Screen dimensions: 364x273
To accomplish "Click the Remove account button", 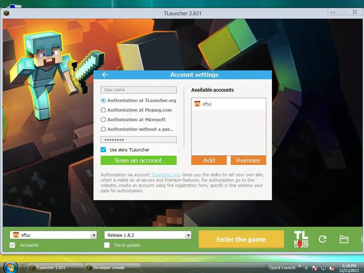I will 248,160.
